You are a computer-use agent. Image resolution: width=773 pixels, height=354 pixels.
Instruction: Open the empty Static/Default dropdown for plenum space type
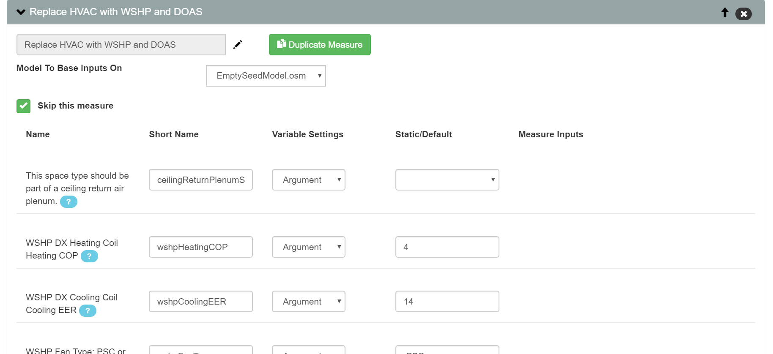(x=447, y=180)
